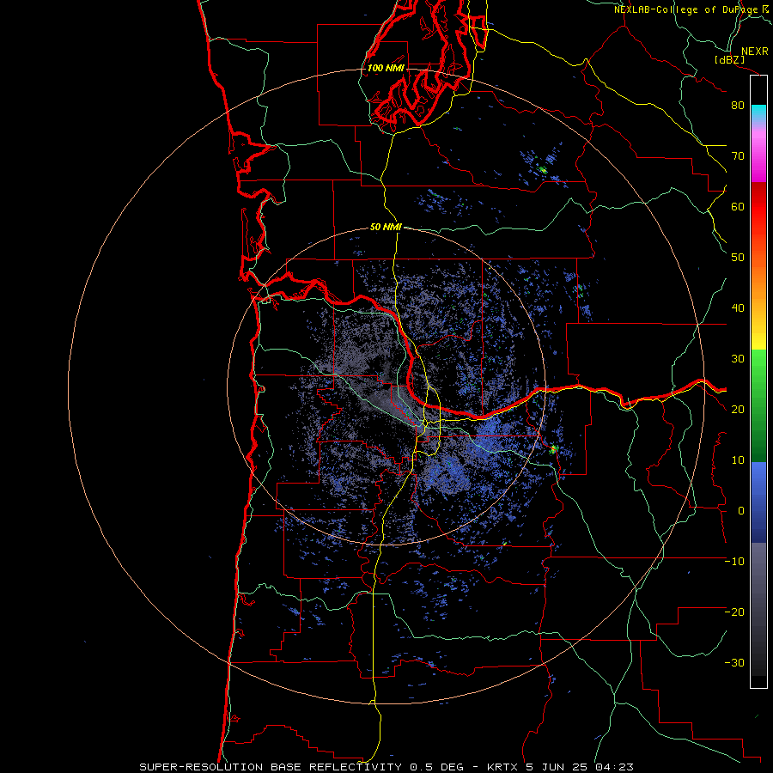Image resolution: width=773 pixels, height=773 pixels.
Task: Click the orange segment of the color bar
Action: coord(758,291)
